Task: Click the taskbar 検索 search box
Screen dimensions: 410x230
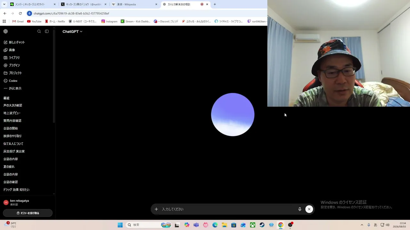Action: [x=149, y=225]
